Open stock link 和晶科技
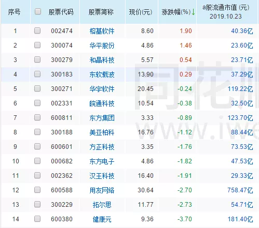The width and height of the screenshot is (259, 228). 102,60
